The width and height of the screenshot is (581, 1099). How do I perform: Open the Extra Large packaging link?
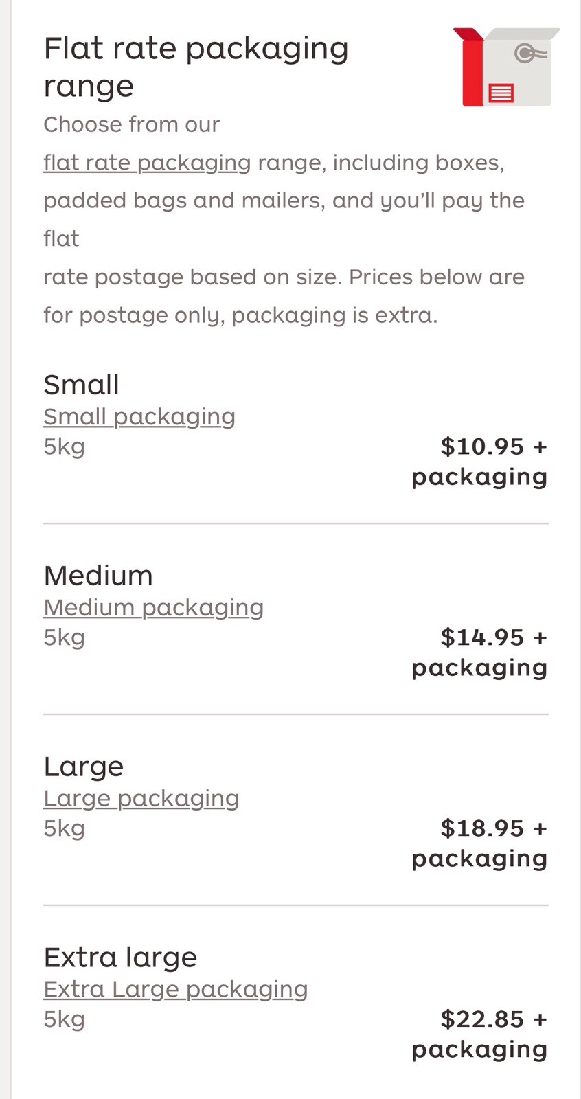point(176,990)
